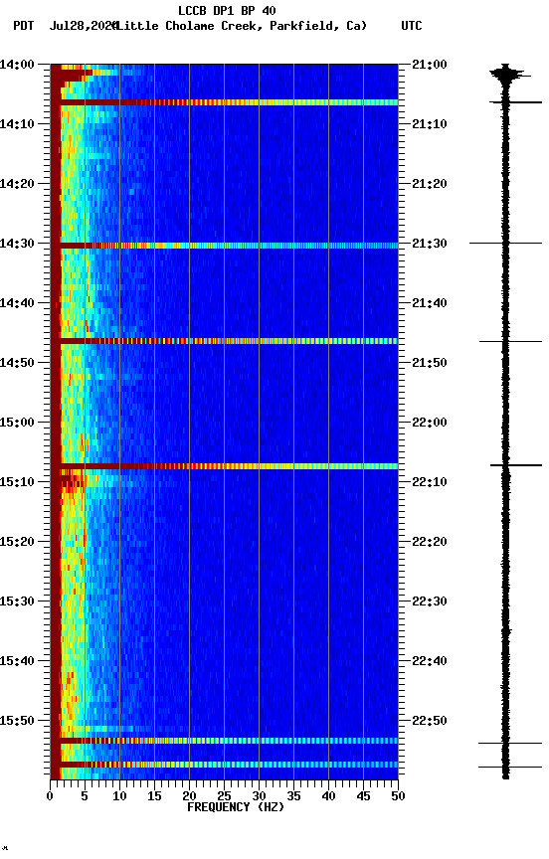Select the 15:30 PDT time label
Image resolution: width=549 pixels, height=859 pixels.
pos(17,601)
